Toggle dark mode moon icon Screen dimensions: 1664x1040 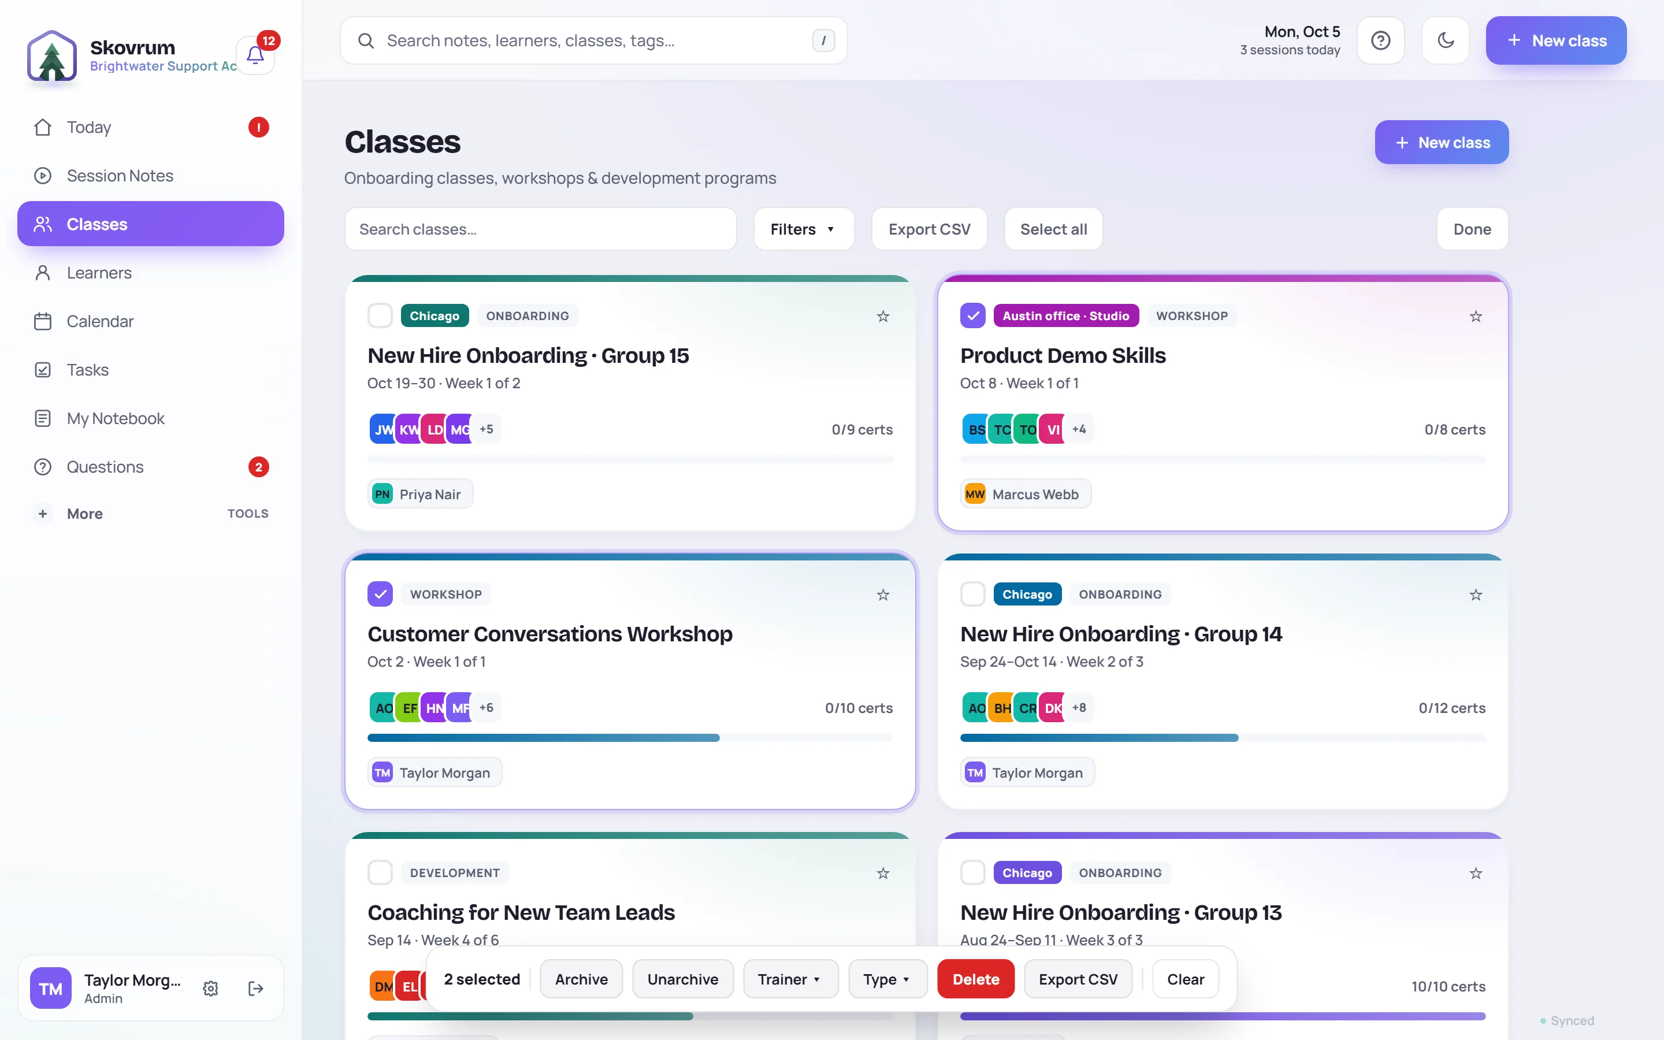[1446, 40]
